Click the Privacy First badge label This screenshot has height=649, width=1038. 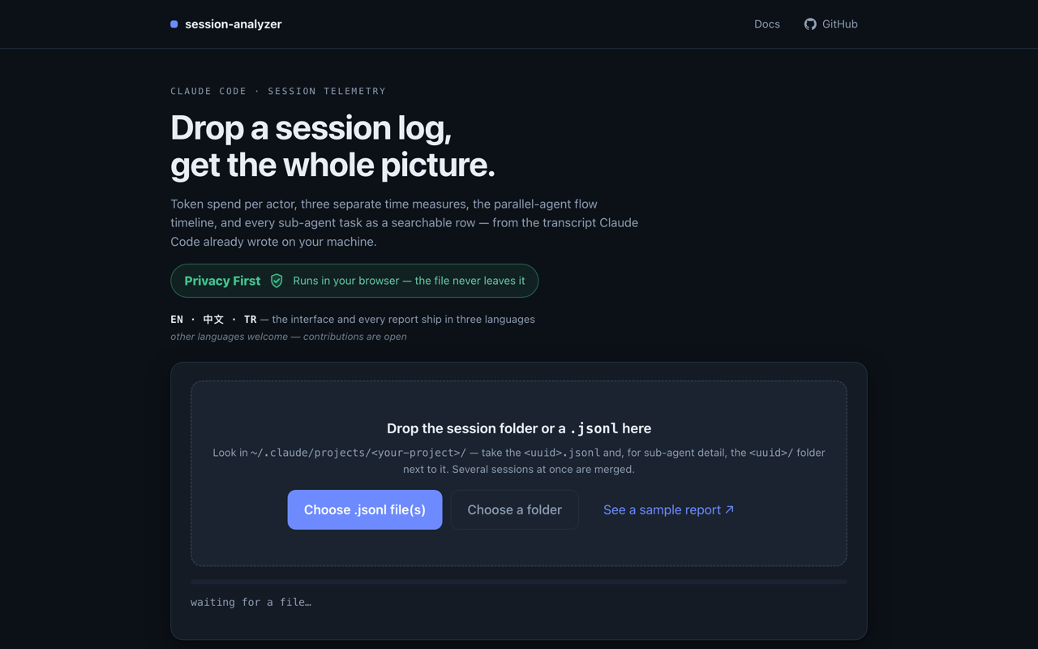click(222, 281)
